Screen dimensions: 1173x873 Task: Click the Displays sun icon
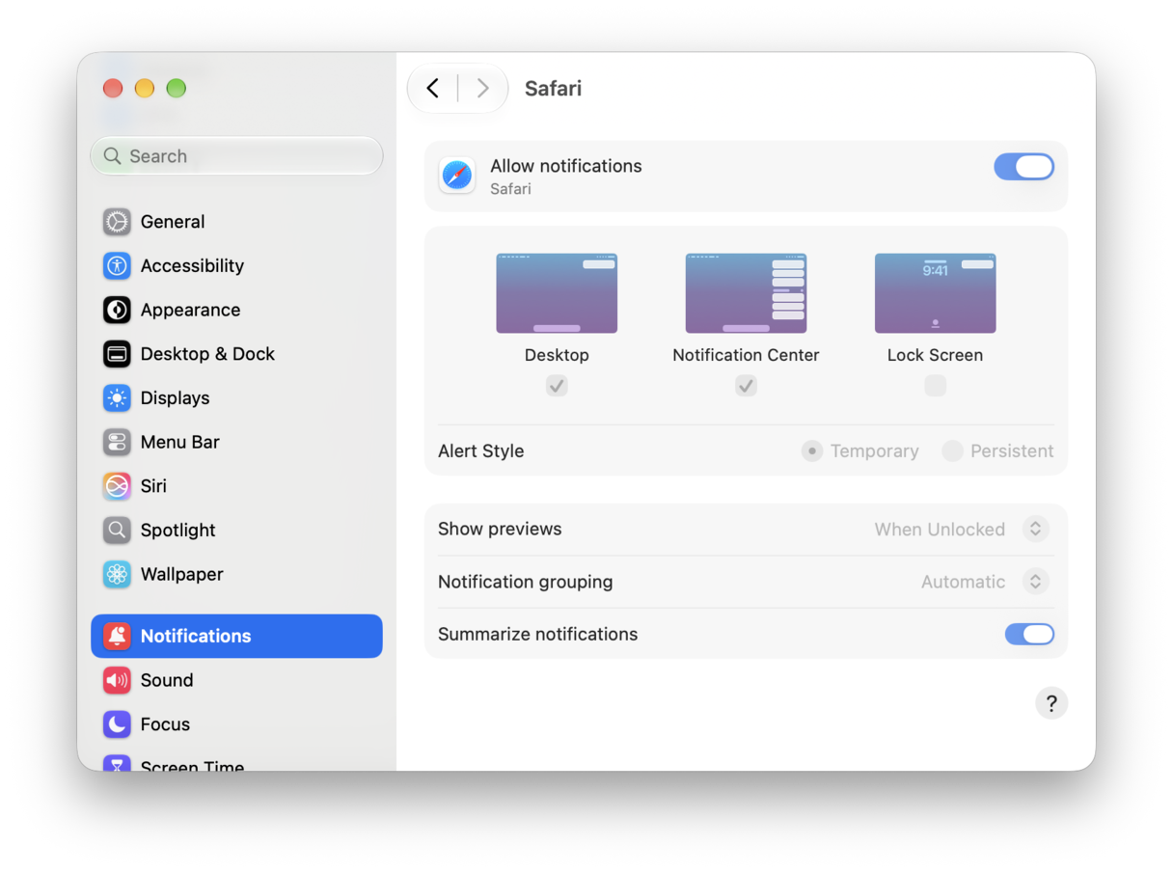[x=117, y=397]
